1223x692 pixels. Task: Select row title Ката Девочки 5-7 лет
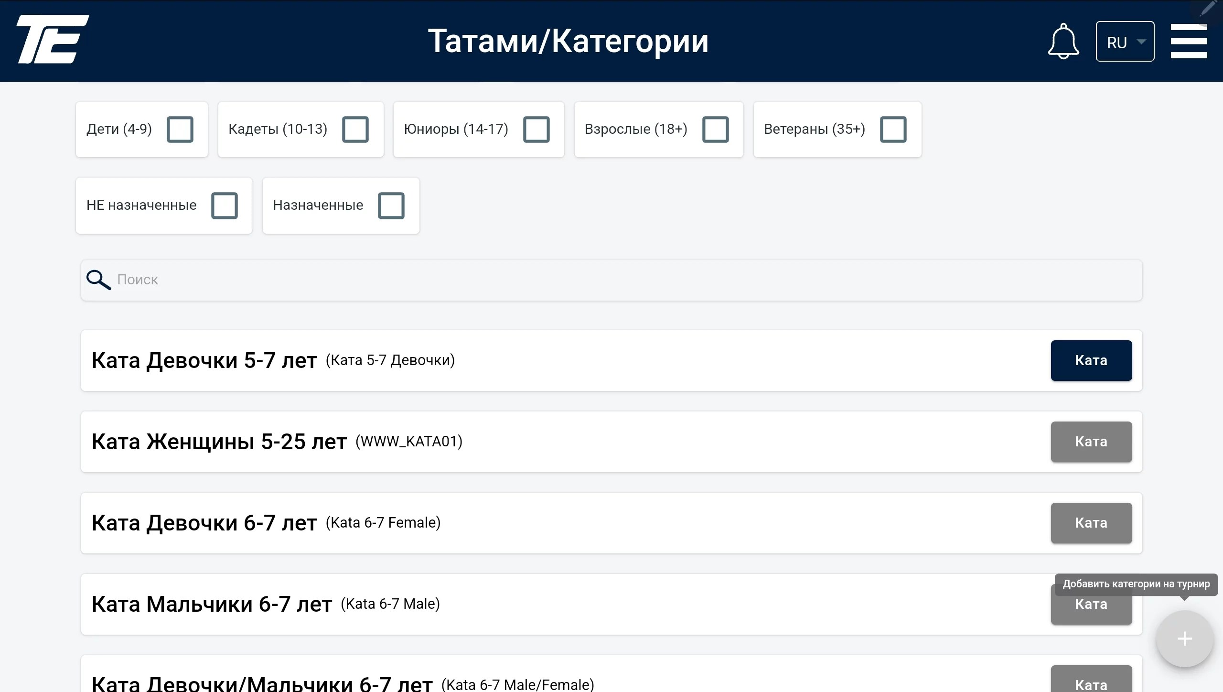pos(204,360)
